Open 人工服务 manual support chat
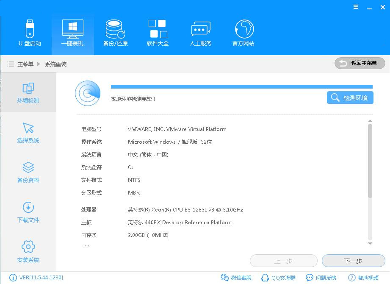This screenshot has width=390, height=284. [200, 33]
